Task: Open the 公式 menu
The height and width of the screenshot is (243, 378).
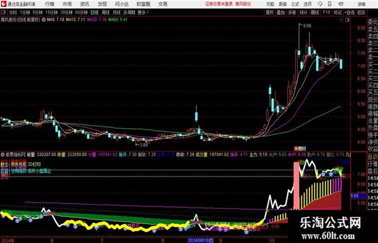Action: tap(295, 4)
